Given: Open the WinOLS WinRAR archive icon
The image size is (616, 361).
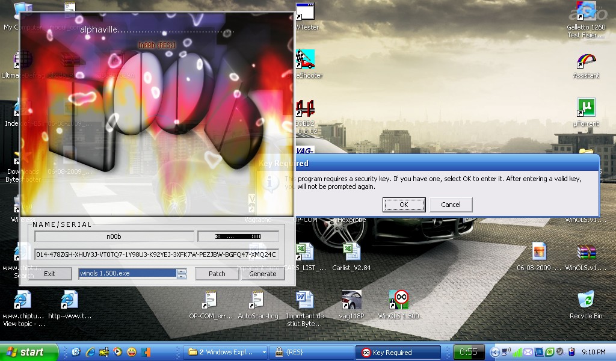Looking at the screenshot, I should click(x=586, y=251).
